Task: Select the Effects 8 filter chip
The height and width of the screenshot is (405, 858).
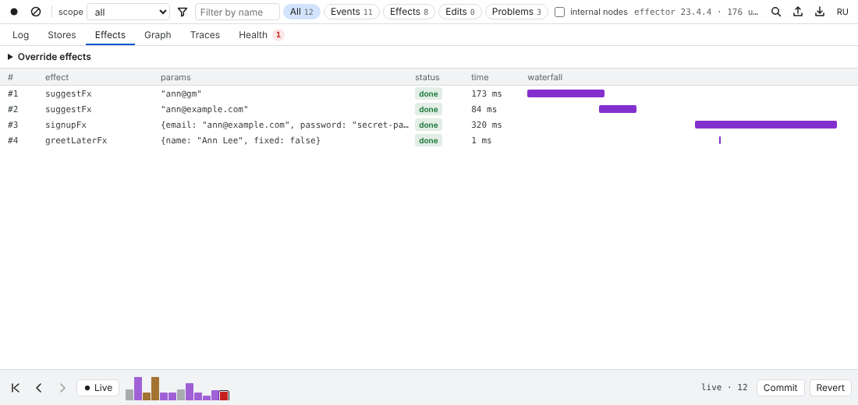Action: coord(409,12)
